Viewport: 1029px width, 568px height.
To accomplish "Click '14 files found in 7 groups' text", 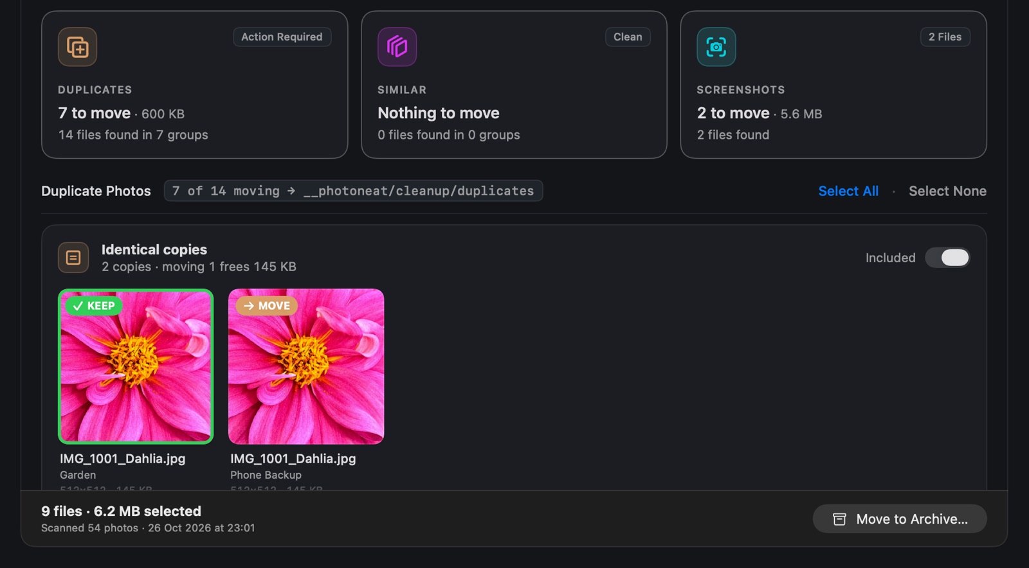I will click(133, 135).
